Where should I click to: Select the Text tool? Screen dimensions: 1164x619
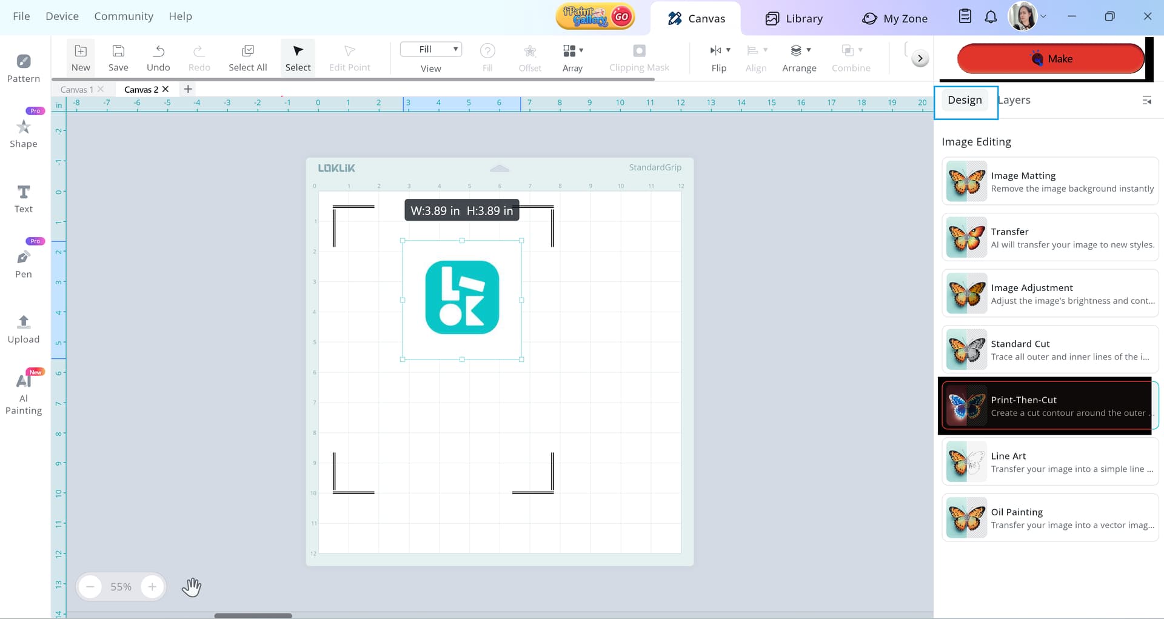point(23,199)
